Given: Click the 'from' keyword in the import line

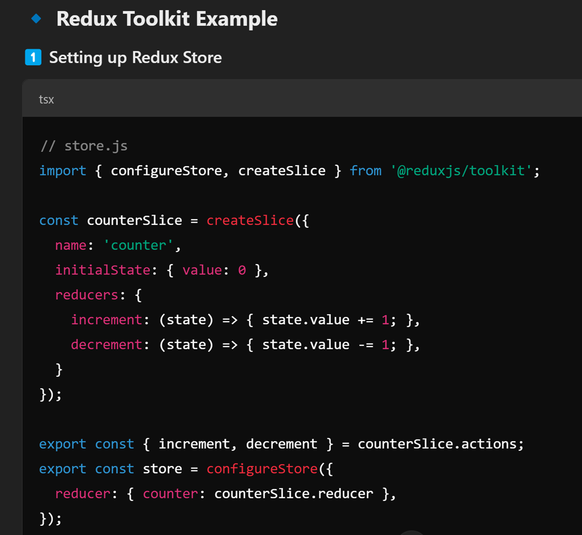Looking at the screenshot, I should (x=366, y=171).
